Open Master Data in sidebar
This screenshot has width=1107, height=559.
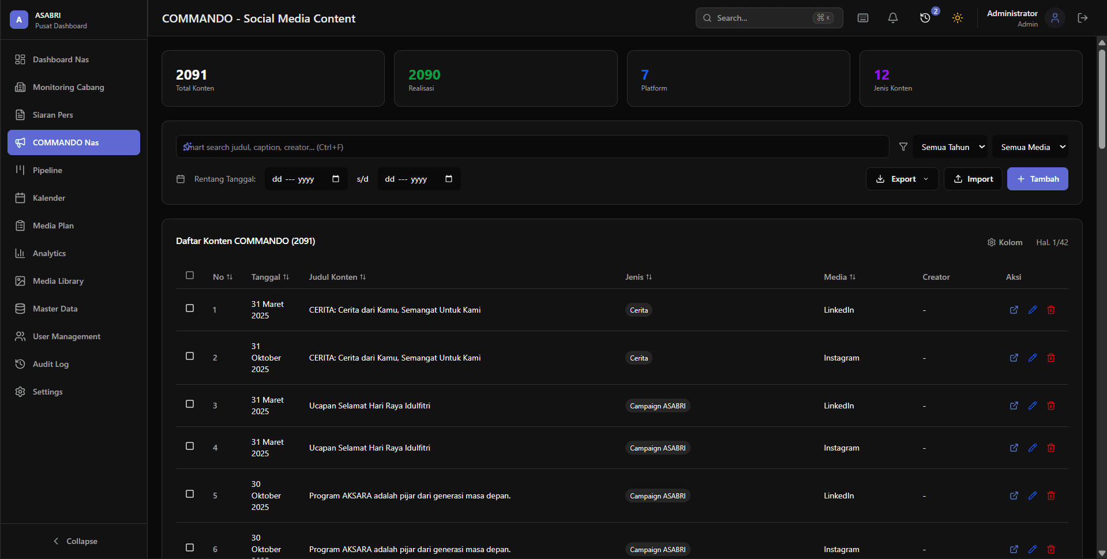point(74,309)
